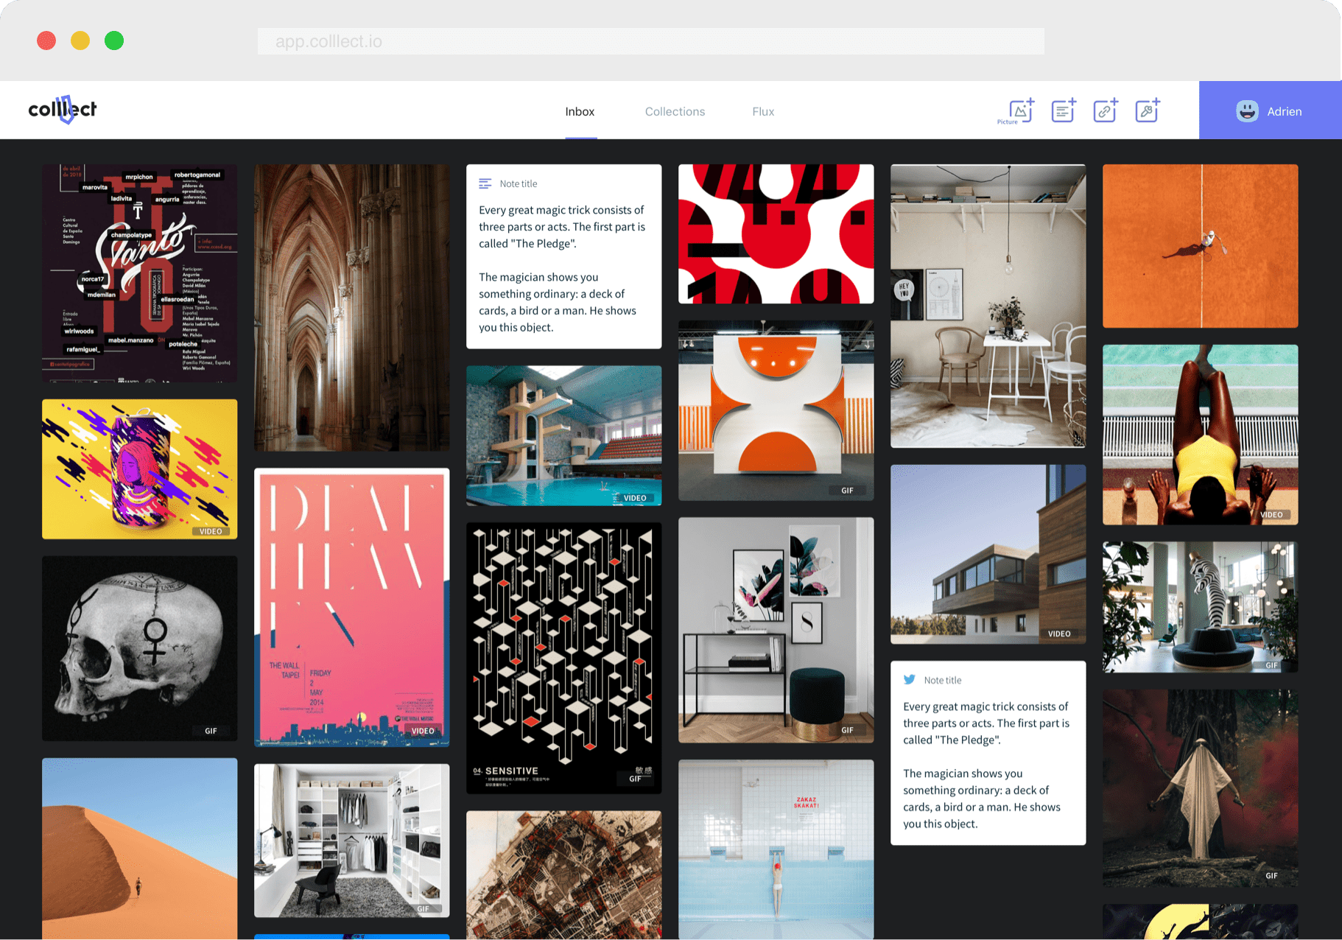
Task: Open the Collections tab
Action: point(675,112)
